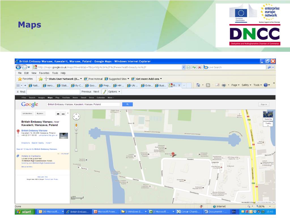Click the Get directions button
The height and width of the screenshot is (218, 290).
click(27, 114)
